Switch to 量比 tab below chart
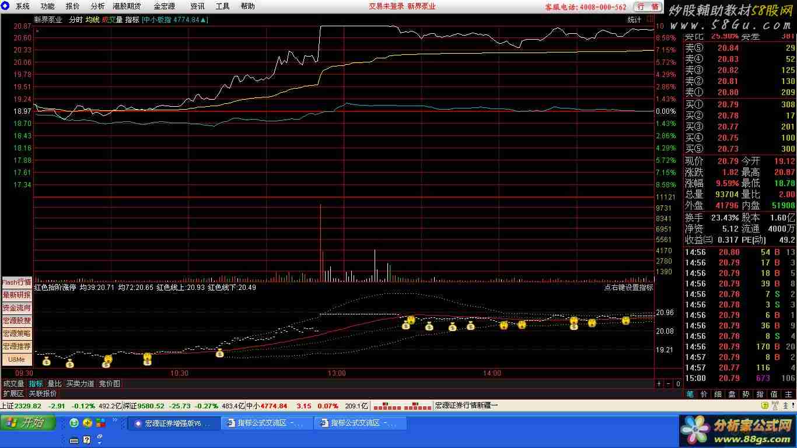This screenshot has width=797, height=448. coord(54,384)
